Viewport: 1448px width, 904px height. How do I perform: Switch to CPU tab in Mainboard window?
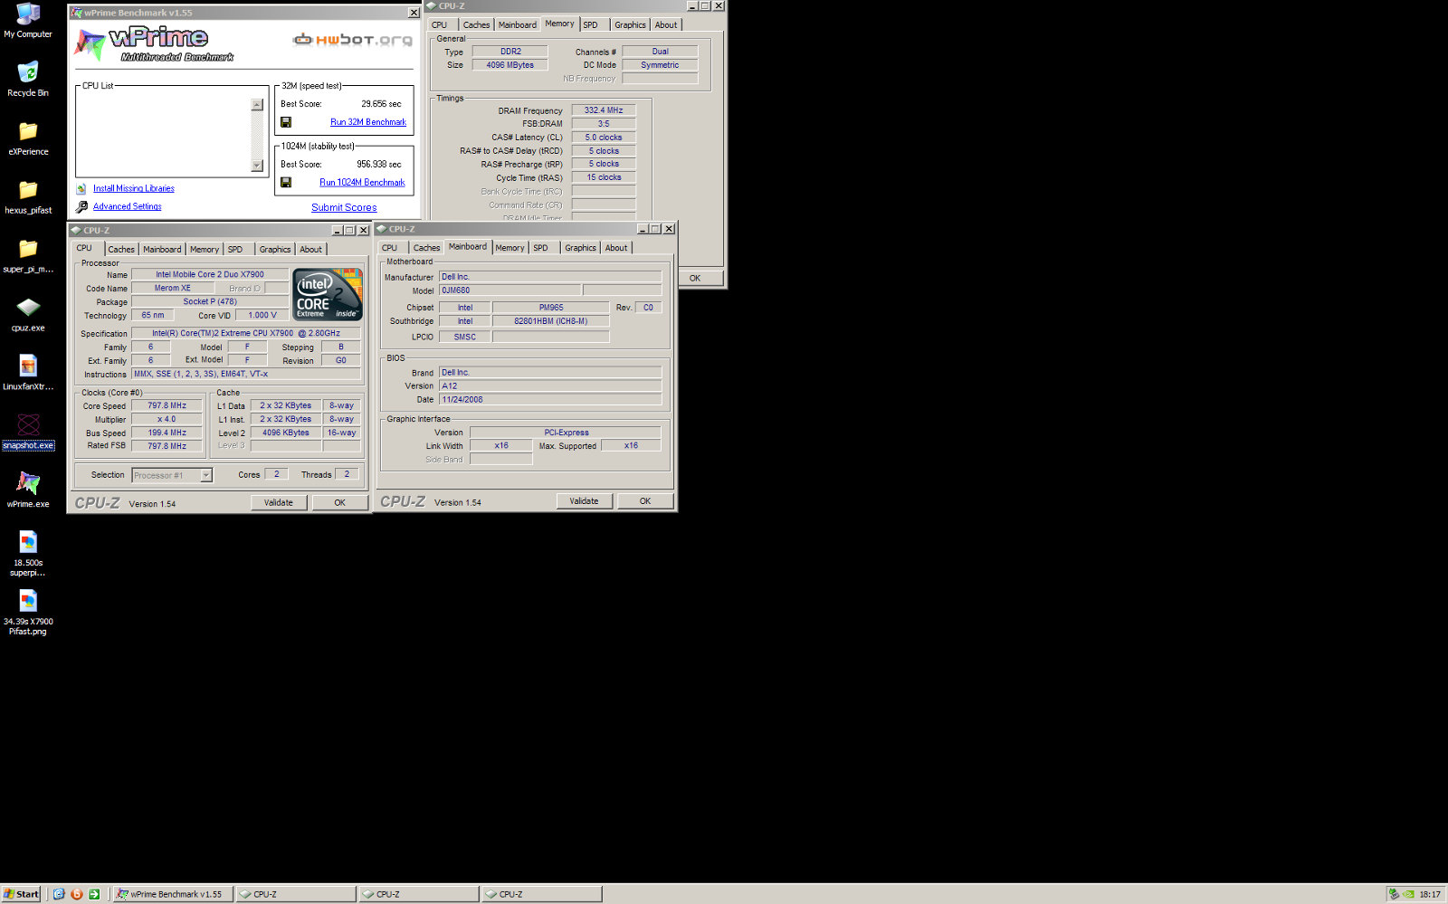coord(389,248)
